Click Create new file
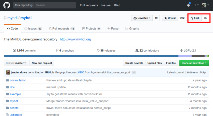 [x=134, y=63]
